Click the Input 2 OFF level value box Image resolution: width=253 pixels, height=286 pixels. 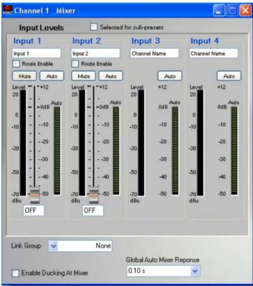click(x=93, y=210)
